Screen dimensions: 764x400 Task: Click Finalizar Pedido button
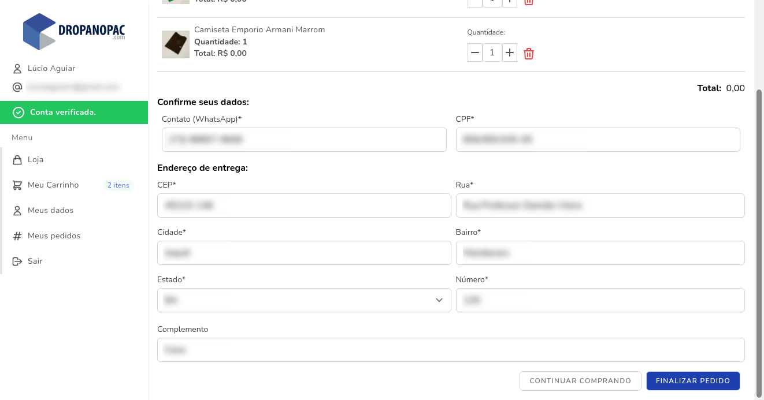click(x=693, y=381)
